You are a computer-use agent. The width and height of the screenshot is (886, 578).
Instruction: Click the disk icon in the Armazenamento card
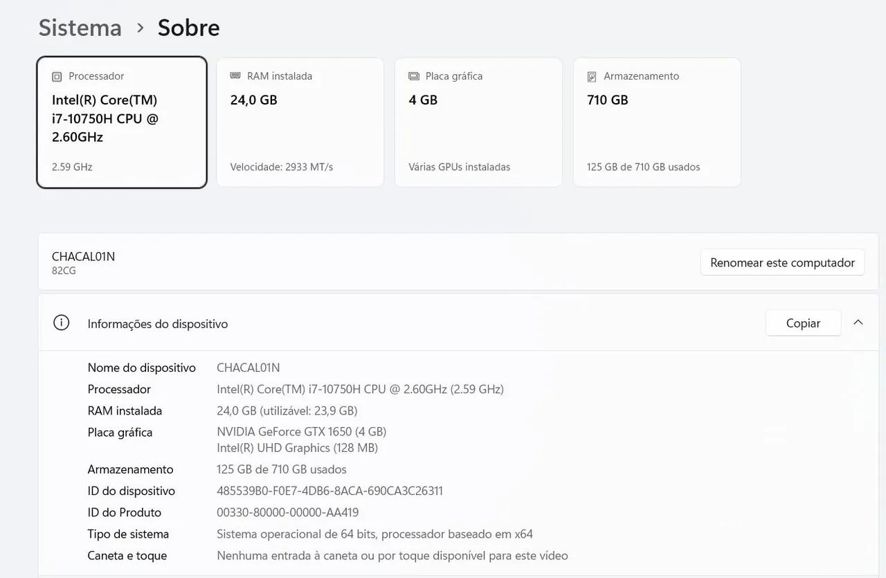coord(592,76)
